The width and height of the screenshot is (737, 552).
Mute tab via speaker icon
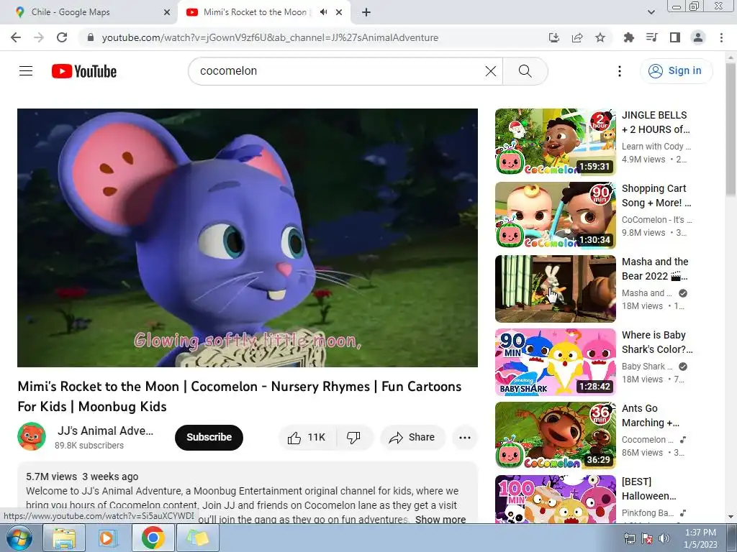323,12
